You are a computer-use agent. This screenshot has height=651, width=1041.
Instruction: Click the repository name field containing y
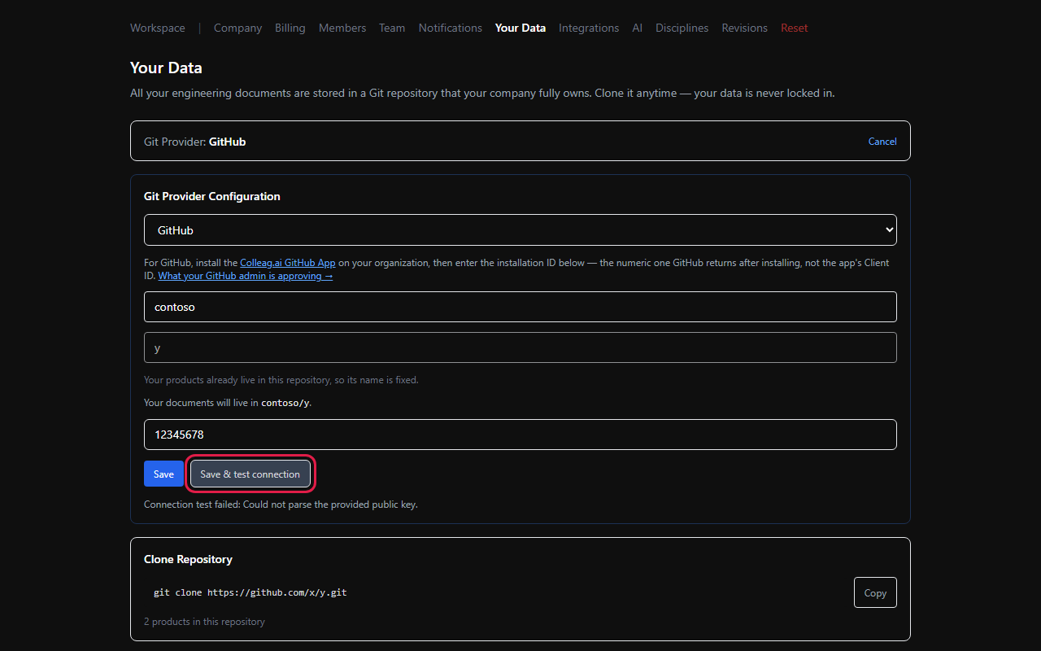point(520,347)
